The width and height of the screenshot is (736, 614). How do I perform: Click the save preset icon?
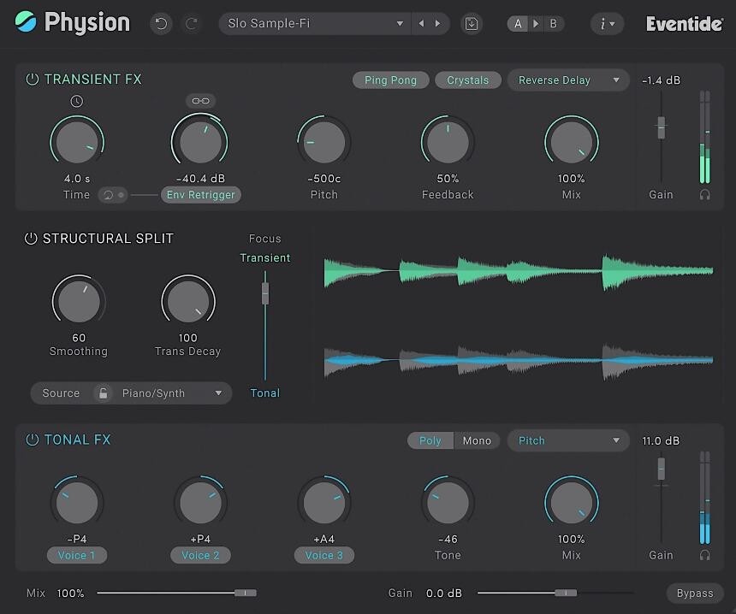click(472, 23)
